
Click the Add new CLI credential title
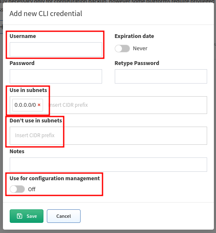[x=46, y=14]
